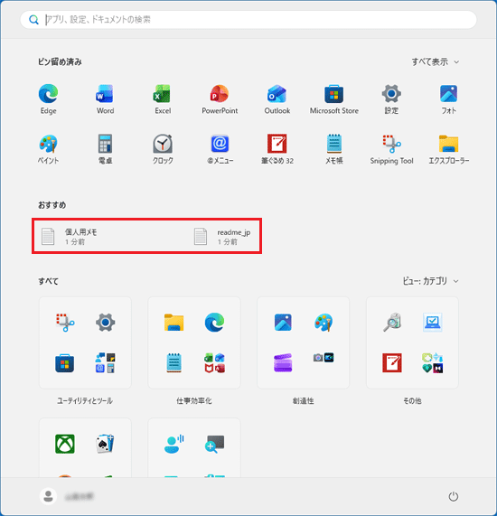Open 創造性 category label
497x516 pixels.
(x=303, y=401)
